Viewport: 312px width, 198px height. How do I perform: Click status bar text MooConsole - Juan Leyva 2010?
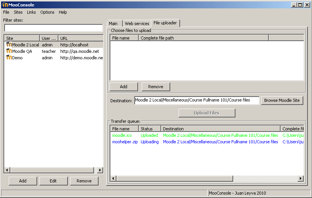click(237, 193)
